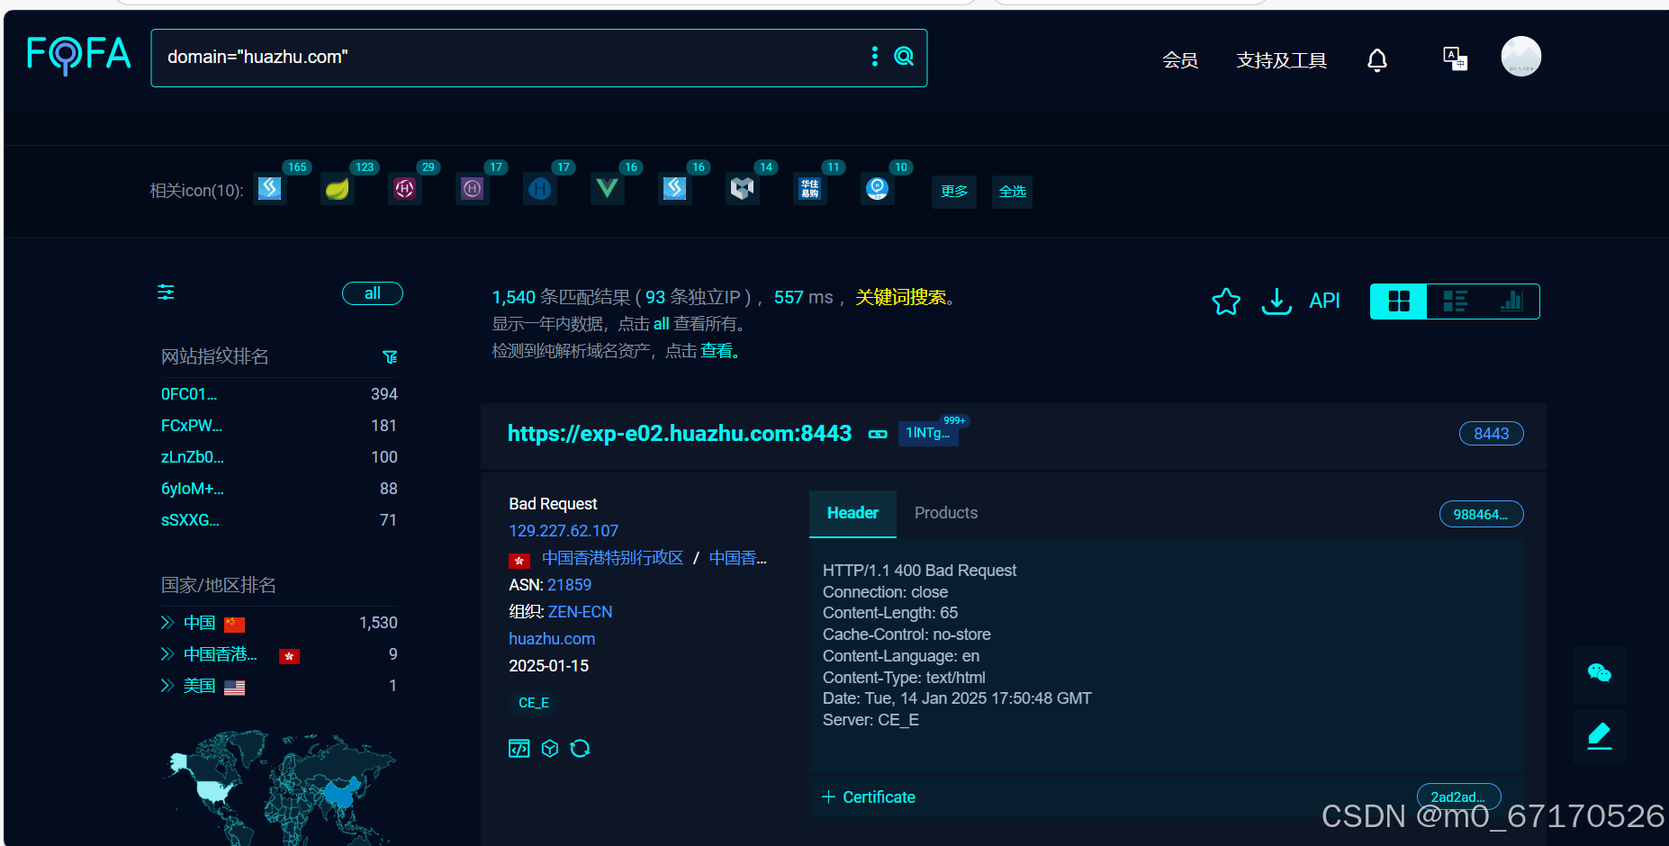Switch to chart statistics view

click(x=1511, y=301)
